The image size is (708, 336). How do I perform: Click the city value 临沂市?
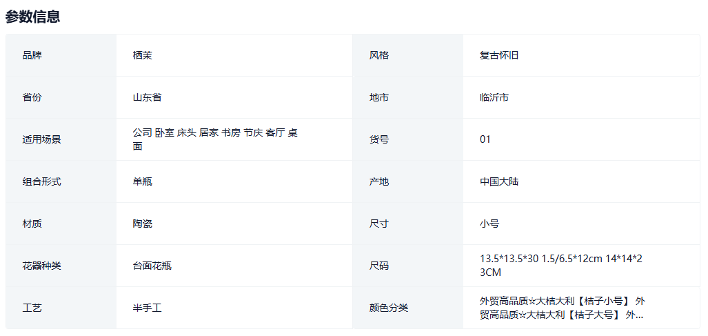494,97
